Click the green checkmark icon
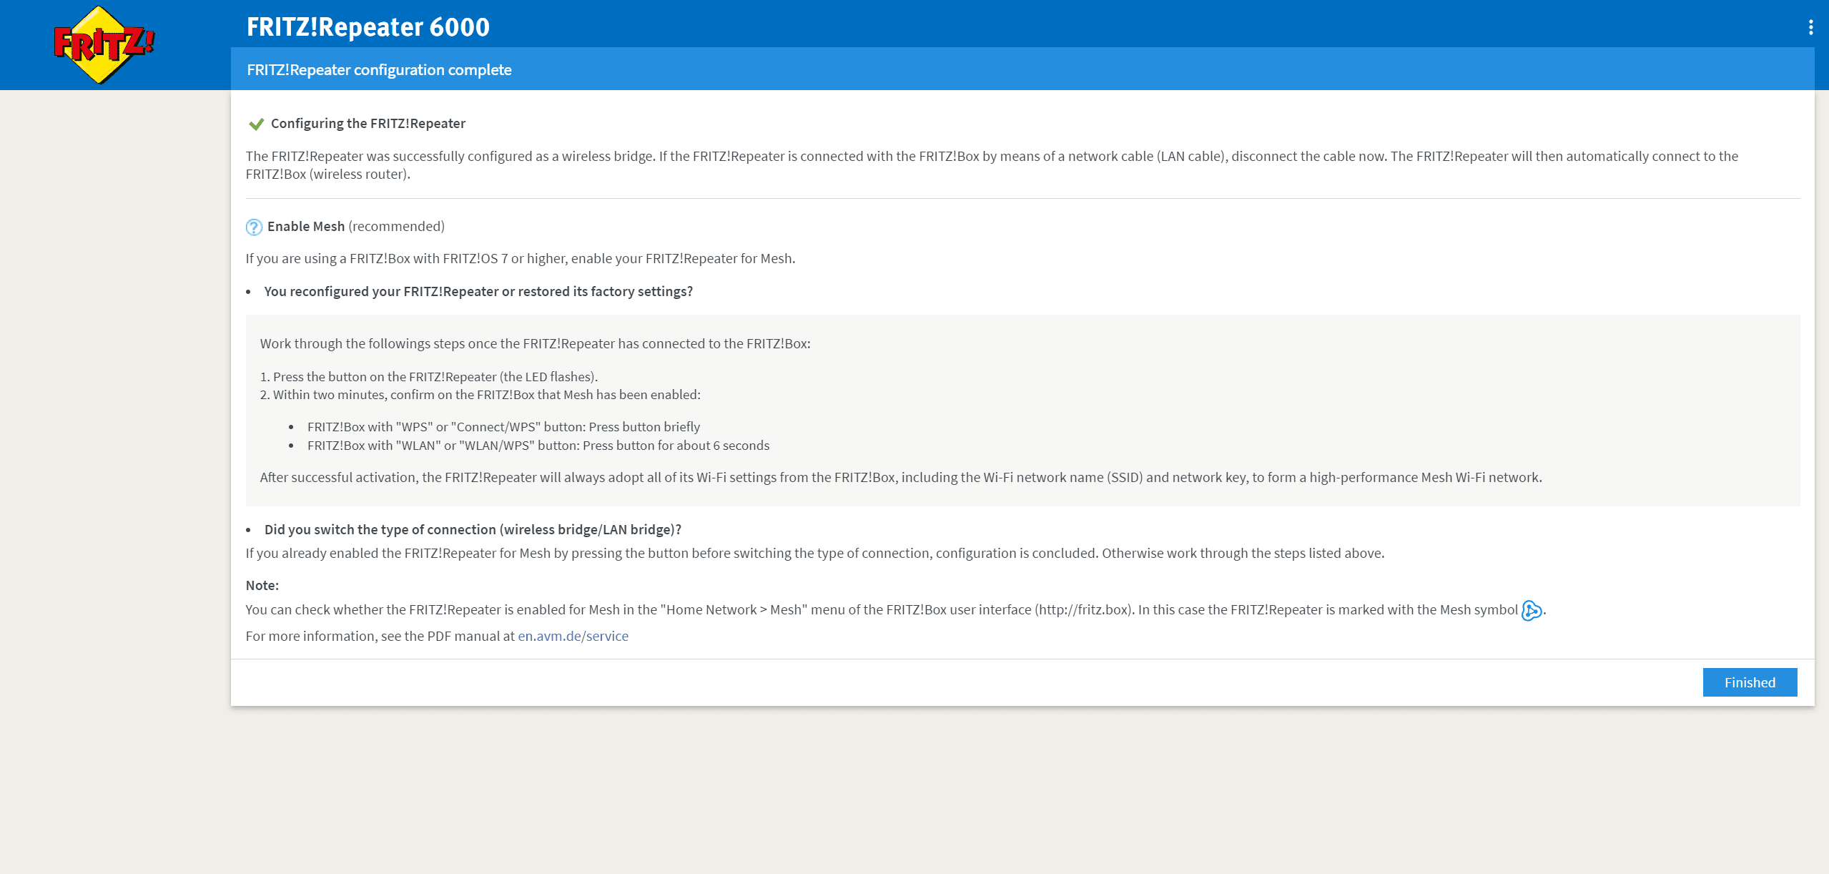This screenshot has height=874, width=1829. 256,124
